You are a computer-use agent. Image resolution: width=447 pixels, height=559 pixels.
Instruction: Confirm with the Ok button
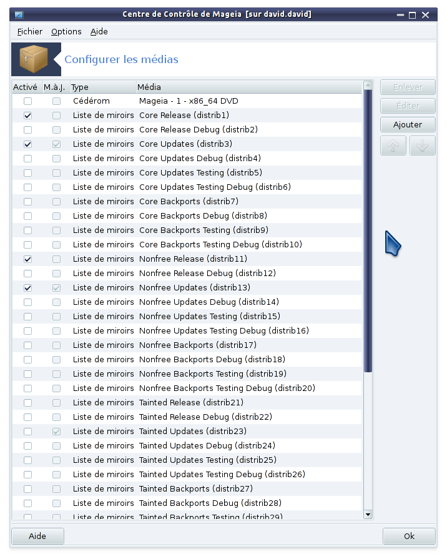pyautogui.click(x=409, y=536)
